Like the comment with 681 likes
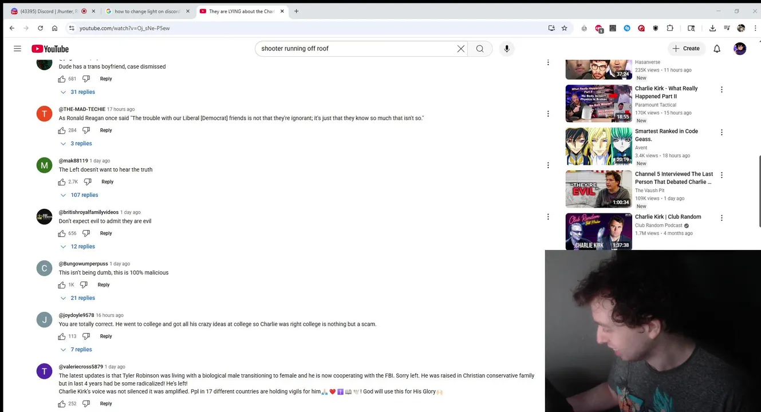This screenshot has height=412, width=761. point(62,79)
